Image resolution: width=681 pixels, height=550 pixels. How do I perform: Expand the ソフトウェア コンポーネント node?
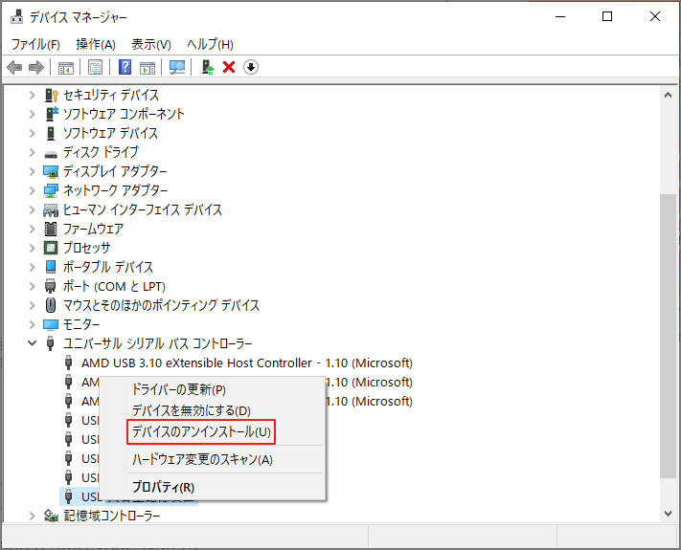[x=33, y=114]
